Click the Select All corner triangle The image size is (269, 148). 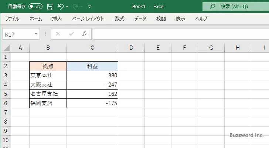[7, 48]
